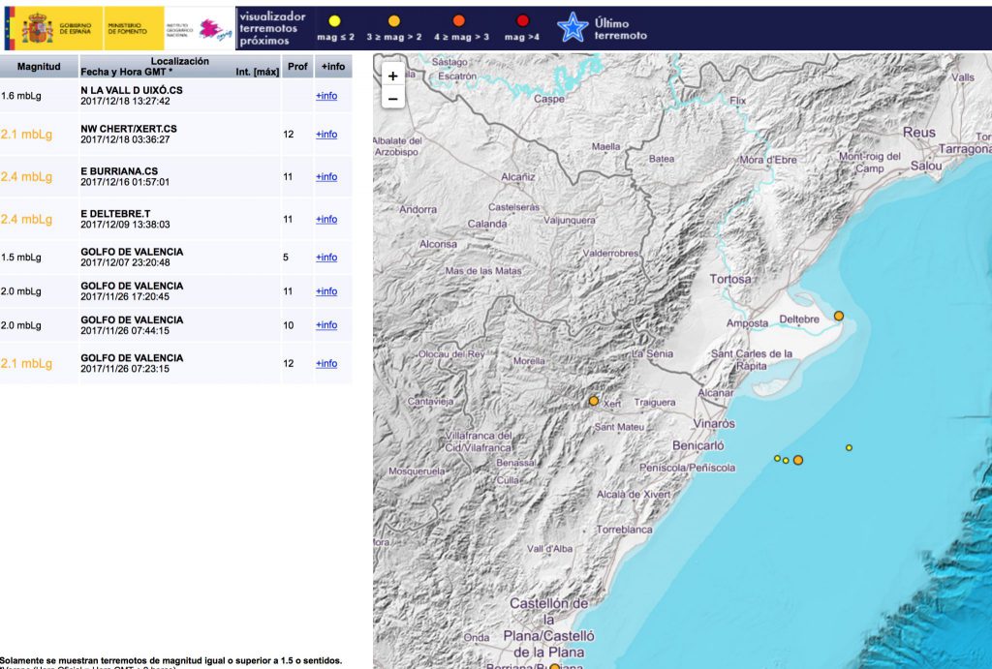Click the E DELTEBRE.T location text

click(x=116, y=214)
